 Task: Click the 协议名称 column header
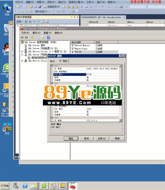[82, 42]
